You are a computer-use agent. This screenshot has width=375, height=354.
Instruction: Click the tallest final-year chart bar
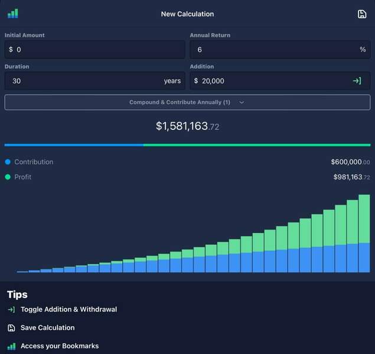coord(364,233)
